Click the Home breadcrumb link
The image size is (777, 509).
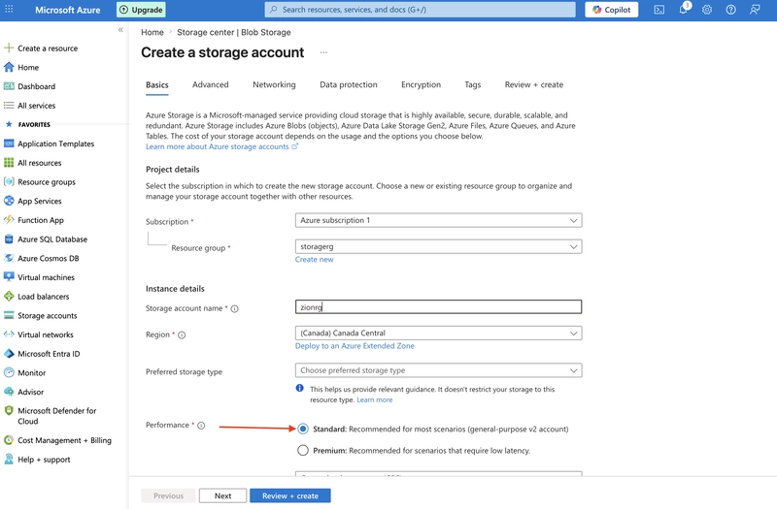[x=152, y=32]
